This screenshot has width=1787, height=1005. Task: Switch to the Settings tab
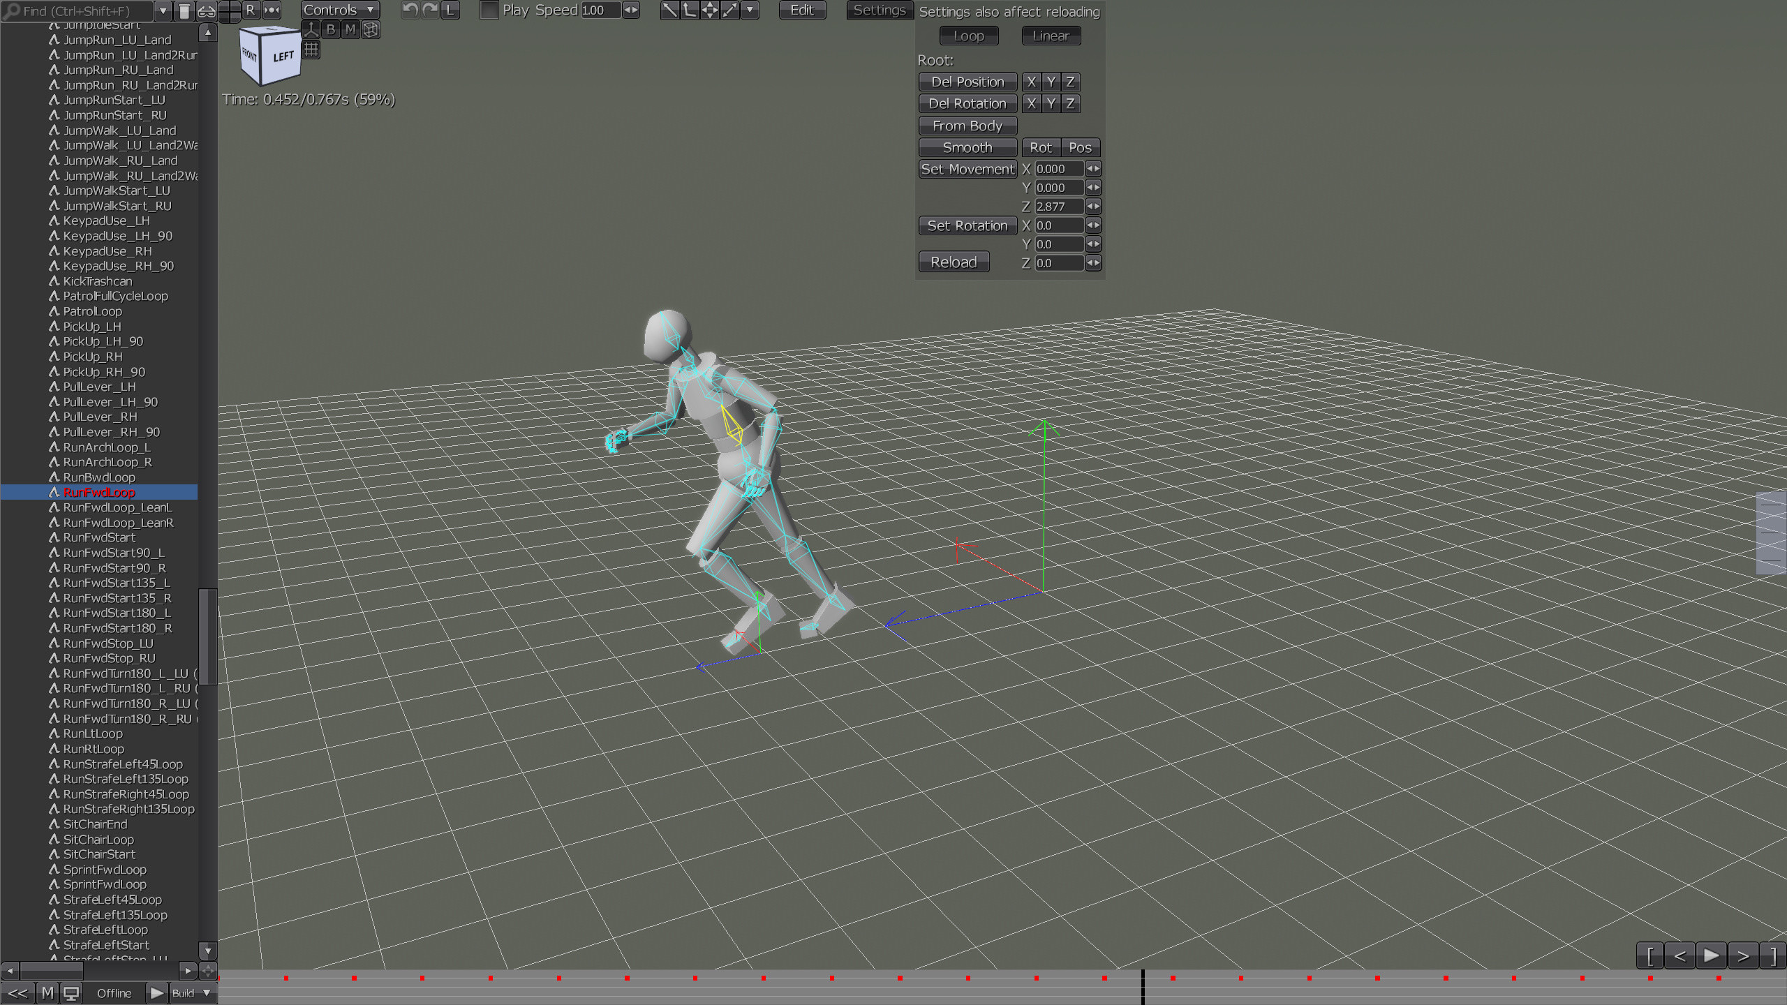[x=879, y=10]
